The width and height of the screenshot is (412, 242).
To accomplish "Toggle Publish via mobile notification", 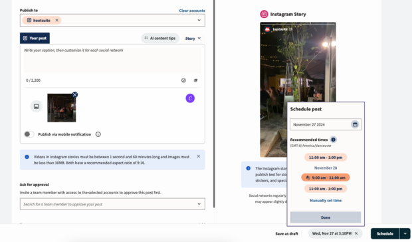I will [x=29, y=134].
